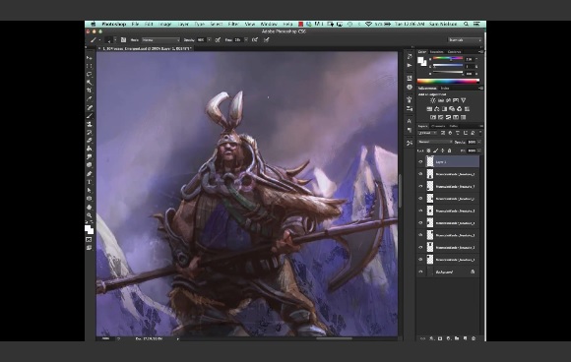Open the collapsed Character panel icon

point(410,121)
